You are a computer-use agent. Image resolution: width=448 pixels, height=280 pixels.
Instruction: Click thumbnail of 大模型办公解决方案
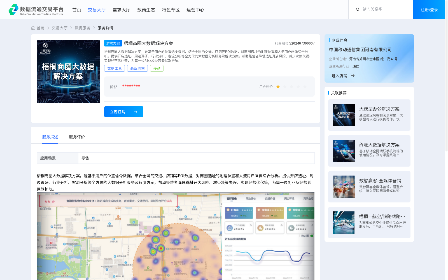[344, 115]
